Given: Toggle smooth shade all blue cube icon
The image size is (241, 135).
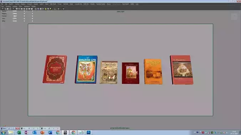Looking at the screenshot, I should point(38,9).
